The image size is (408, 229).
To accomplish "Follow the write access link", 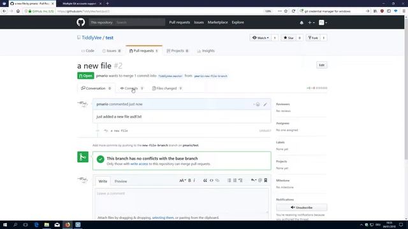I will [139, 164].
